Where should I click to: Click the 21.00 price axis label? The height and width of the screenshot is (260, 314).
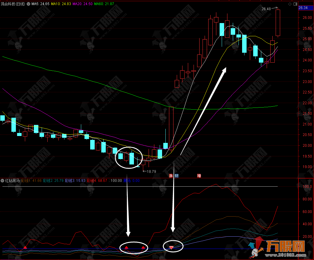[307, 124]
